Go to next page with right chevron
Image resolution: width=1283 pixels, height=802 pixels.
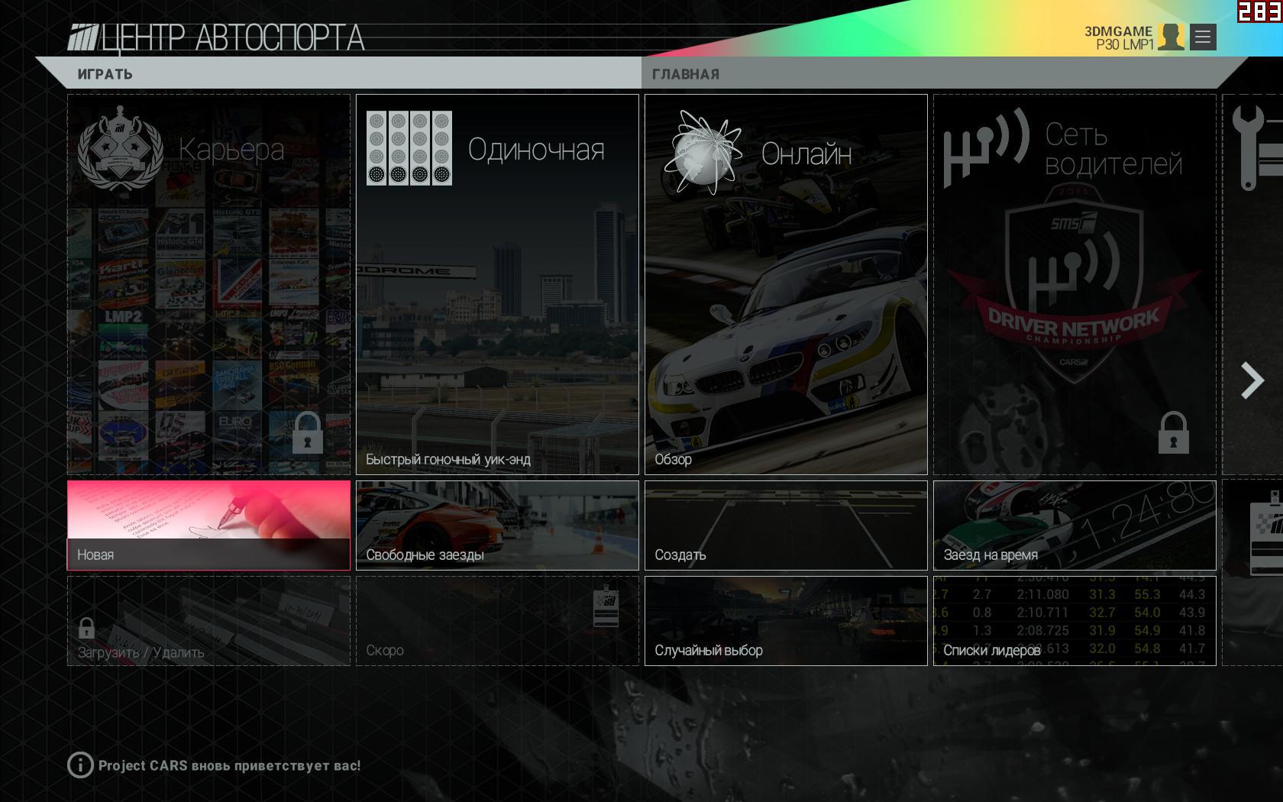click(x=1252, y=380)
